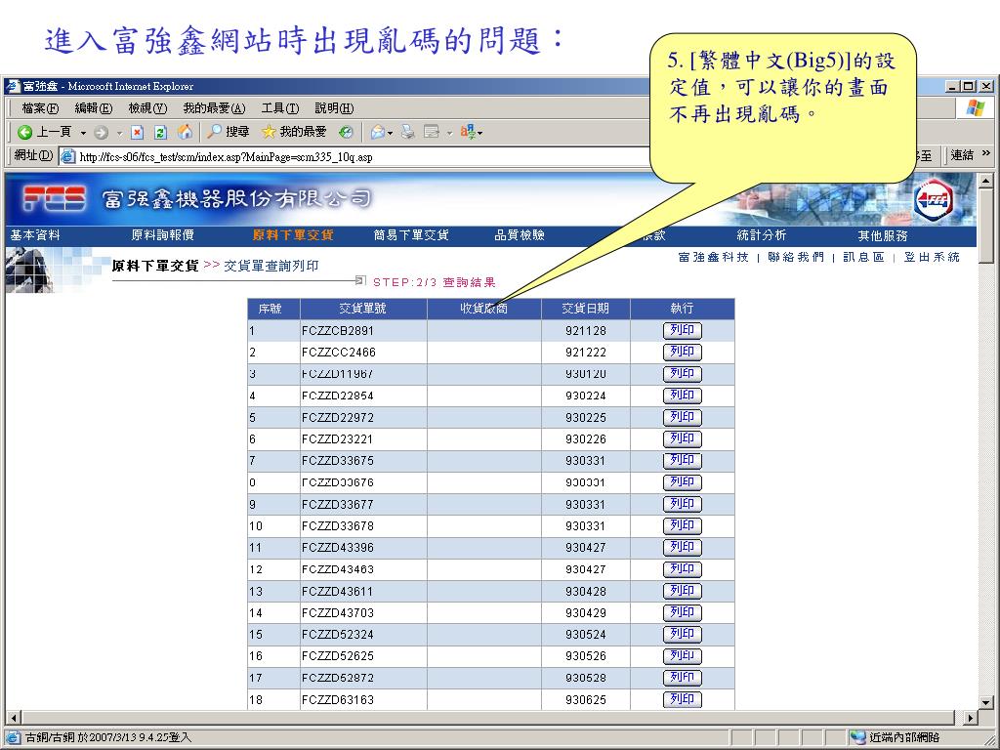Screen dimensions: 1000x750
Task: Click the vertical scrollbar up arrow
Action: click(x=986, y=181)
